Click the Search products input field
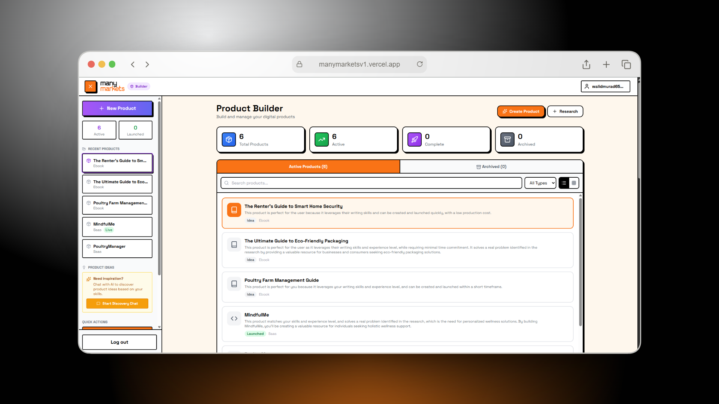Image resolution: width=719 pixels, height=404 pixels. coord(371,183)
